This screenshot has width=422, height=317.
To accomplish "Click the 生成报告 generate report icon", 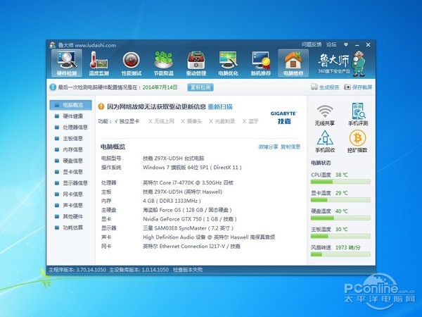I will [x=325, y=87].
